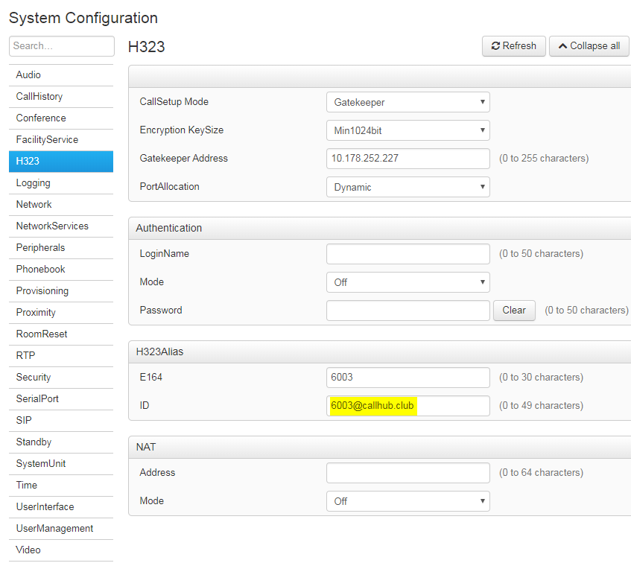Select the E164 alias field
This screenshot has height=563, width=631.
(408, 378)
